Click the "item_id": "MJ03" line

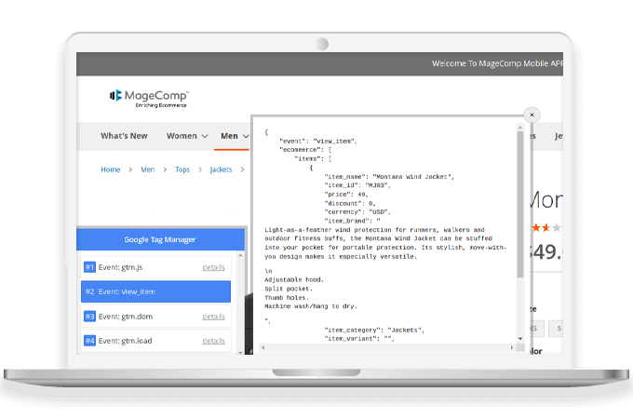[x=357, y=185]
